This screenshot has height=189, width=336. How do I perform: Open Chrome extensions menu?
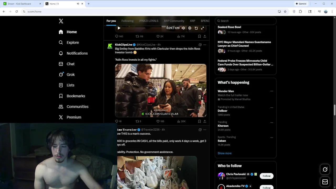pos(301,12)
